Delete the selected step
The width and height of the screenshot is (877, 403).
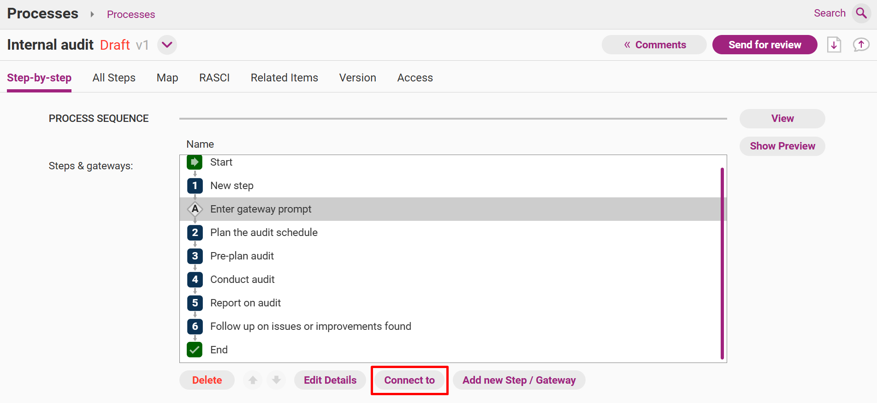(x=207, y=380)
